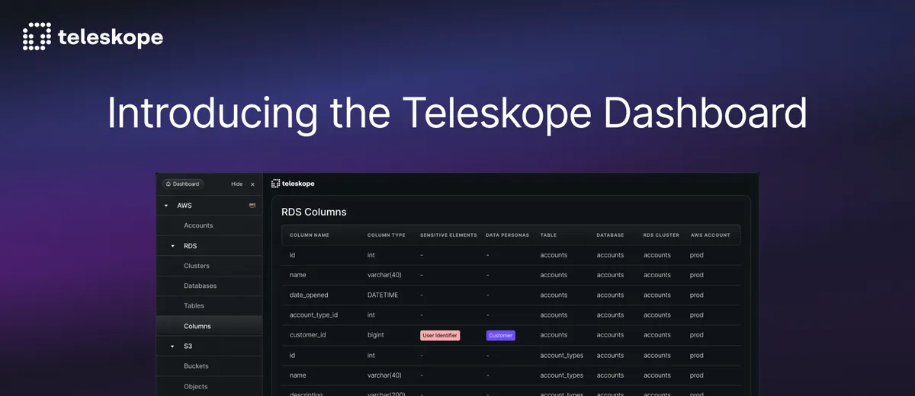Click the RDS CLUSTER column header
915x396 pixels.
click(x=660, y=235)
